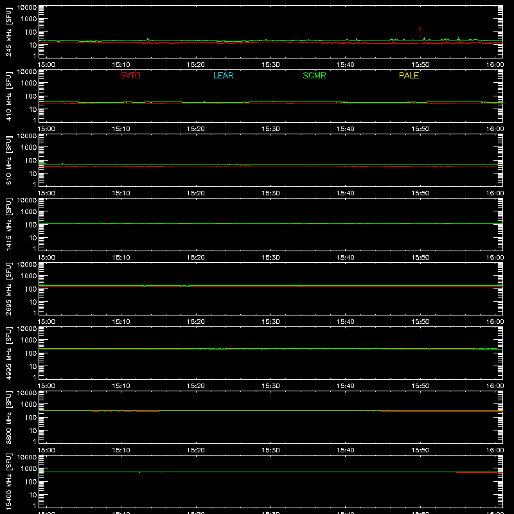Select the 4995 MHz [SFU] axis title

click(9, 353)
